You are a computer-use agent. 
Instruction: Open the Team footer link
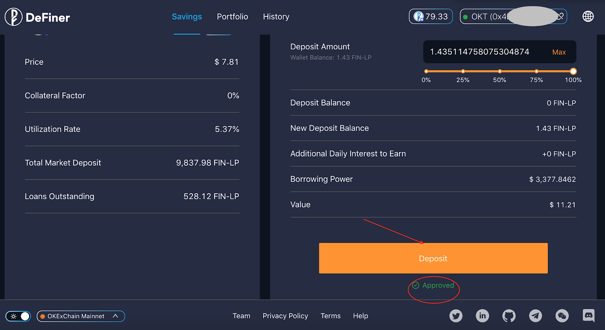(242, 316)
